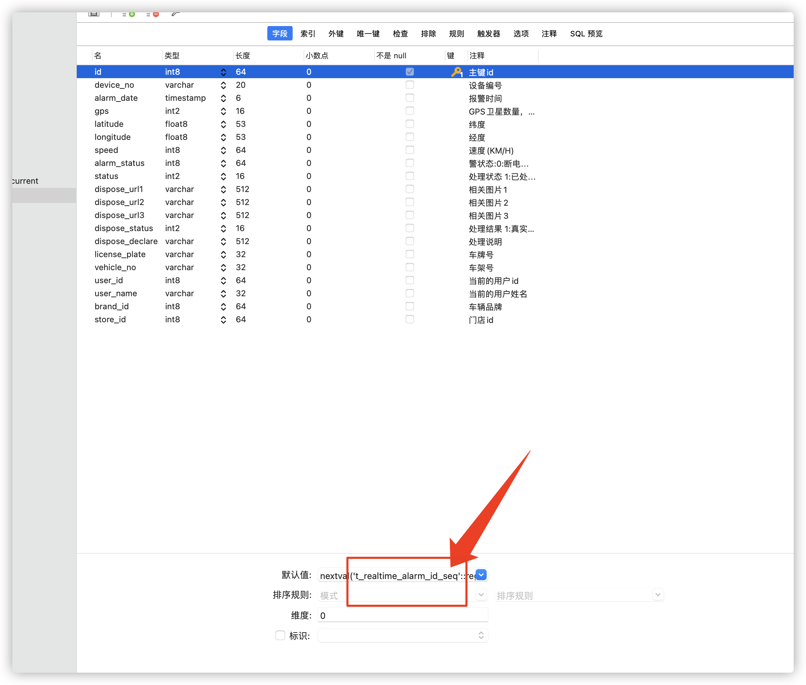
Task: Check 不是 null for the device_no field
Action: pyautogui.click(x=410, y=85)
